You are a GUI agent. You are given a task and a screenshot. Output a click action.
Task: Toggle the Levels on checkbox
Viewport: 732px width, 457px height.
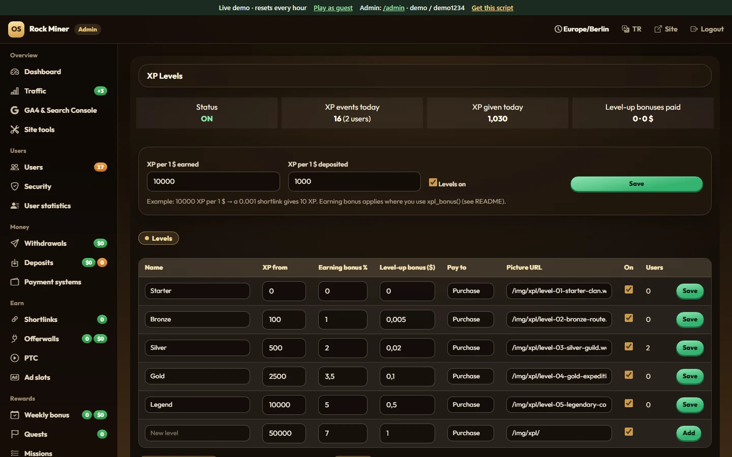(433, 182)
